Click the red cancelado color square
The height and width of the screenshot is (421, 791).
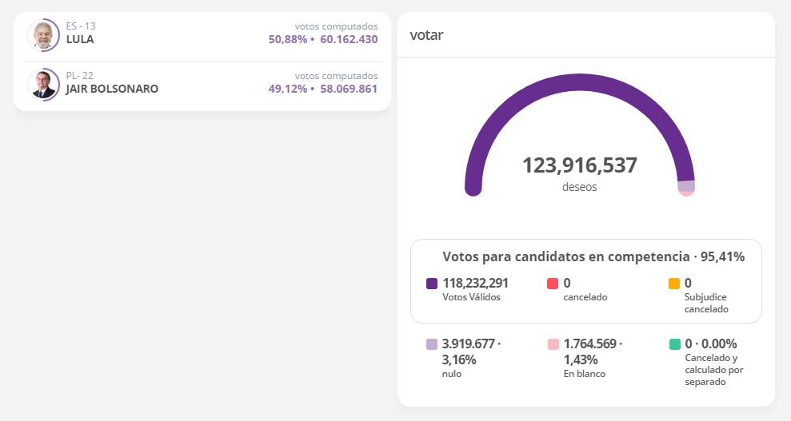pyautogui.click(x=553, y=284)
